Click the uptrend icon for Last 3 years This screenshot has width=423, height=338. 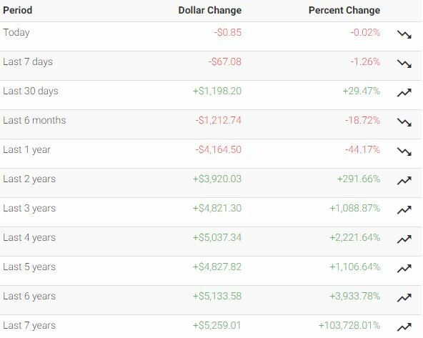tap(404, 210)
